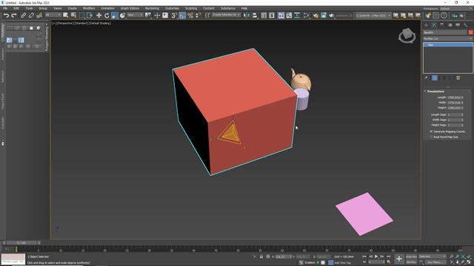Toggle Angle Snap on main toolbar
This screenshot has width=474, height=266.
(x=182, y=16)
